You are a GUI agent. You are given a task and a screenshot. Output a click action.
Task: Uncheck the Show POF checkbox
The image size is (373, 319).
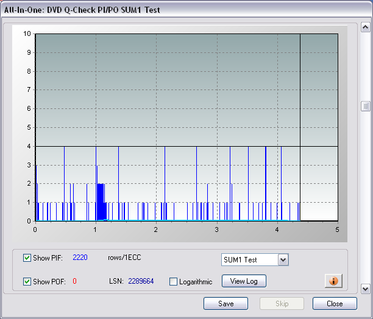tap(27, 282)
